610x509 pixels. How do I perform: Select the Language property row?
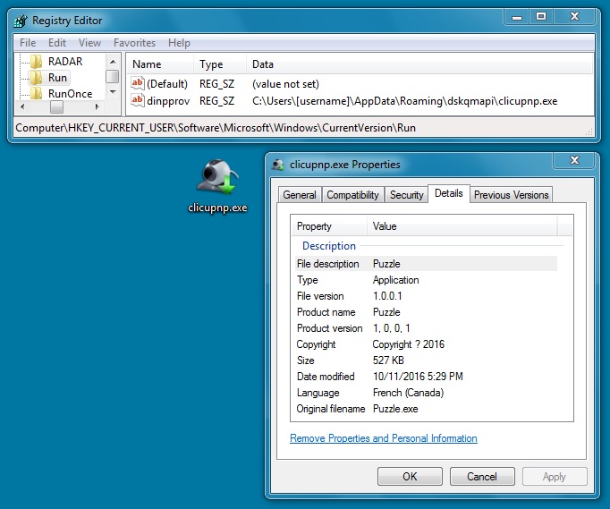click(427, 393)
